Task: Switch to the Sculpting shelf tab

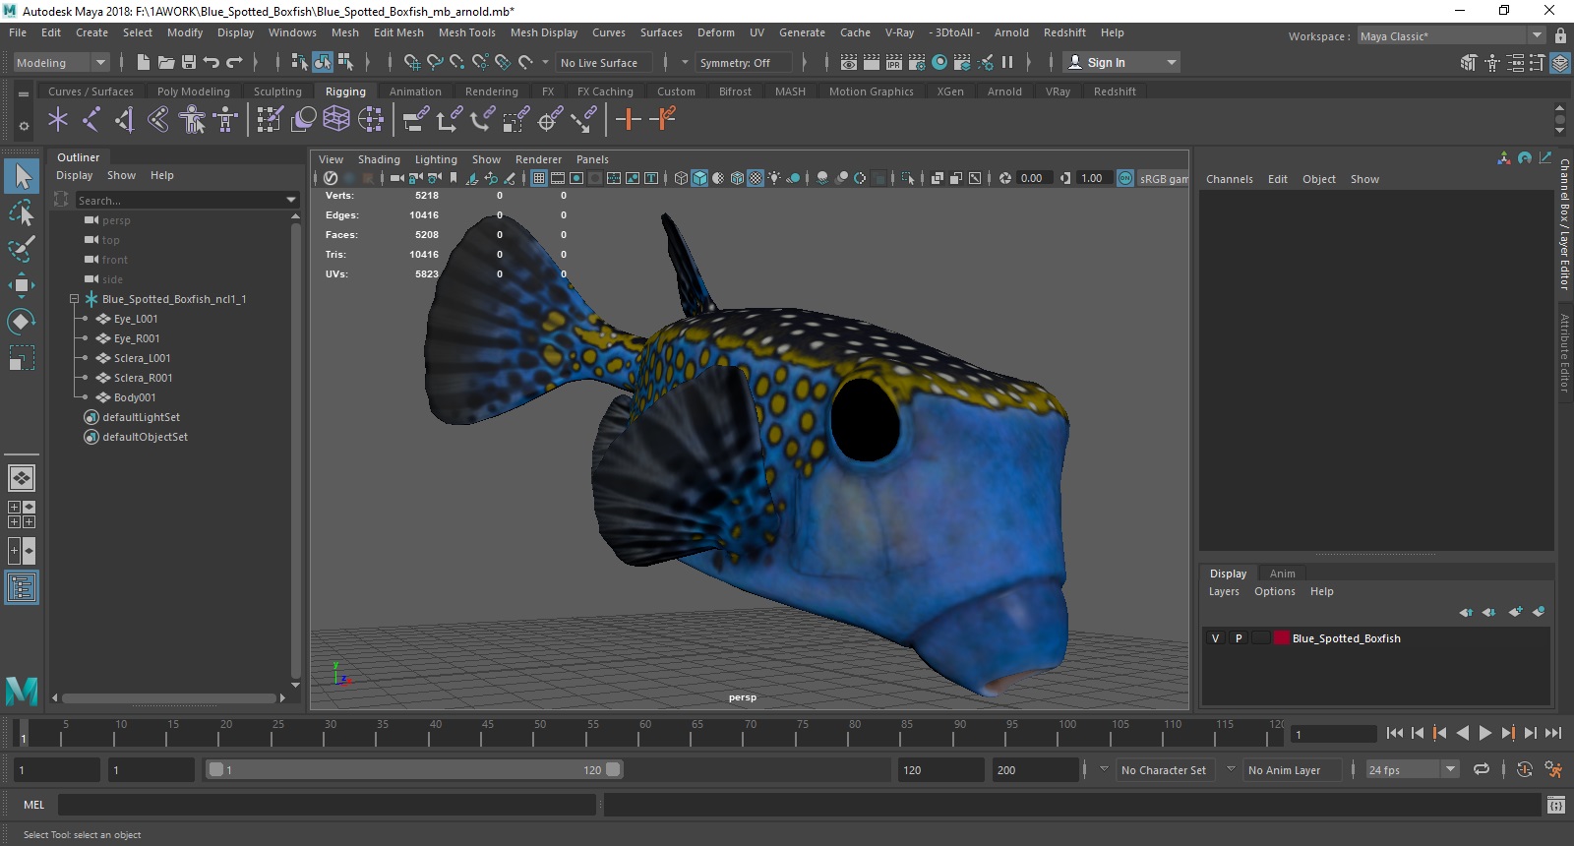Action: coord(277,91)
